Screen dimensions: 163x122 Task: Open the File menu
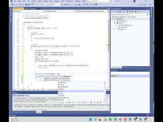[15, 1]
